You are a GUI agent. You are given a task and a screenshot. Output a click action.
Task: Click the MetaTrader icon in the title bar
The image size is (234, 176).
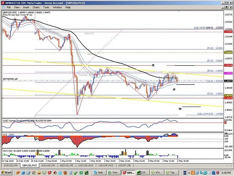(3, 3)
